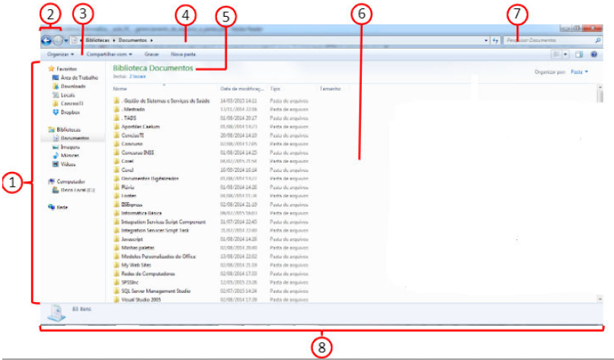
Task: Click the change view icon in toolbar
Action: pyautogui.click(x=556, y=55)
